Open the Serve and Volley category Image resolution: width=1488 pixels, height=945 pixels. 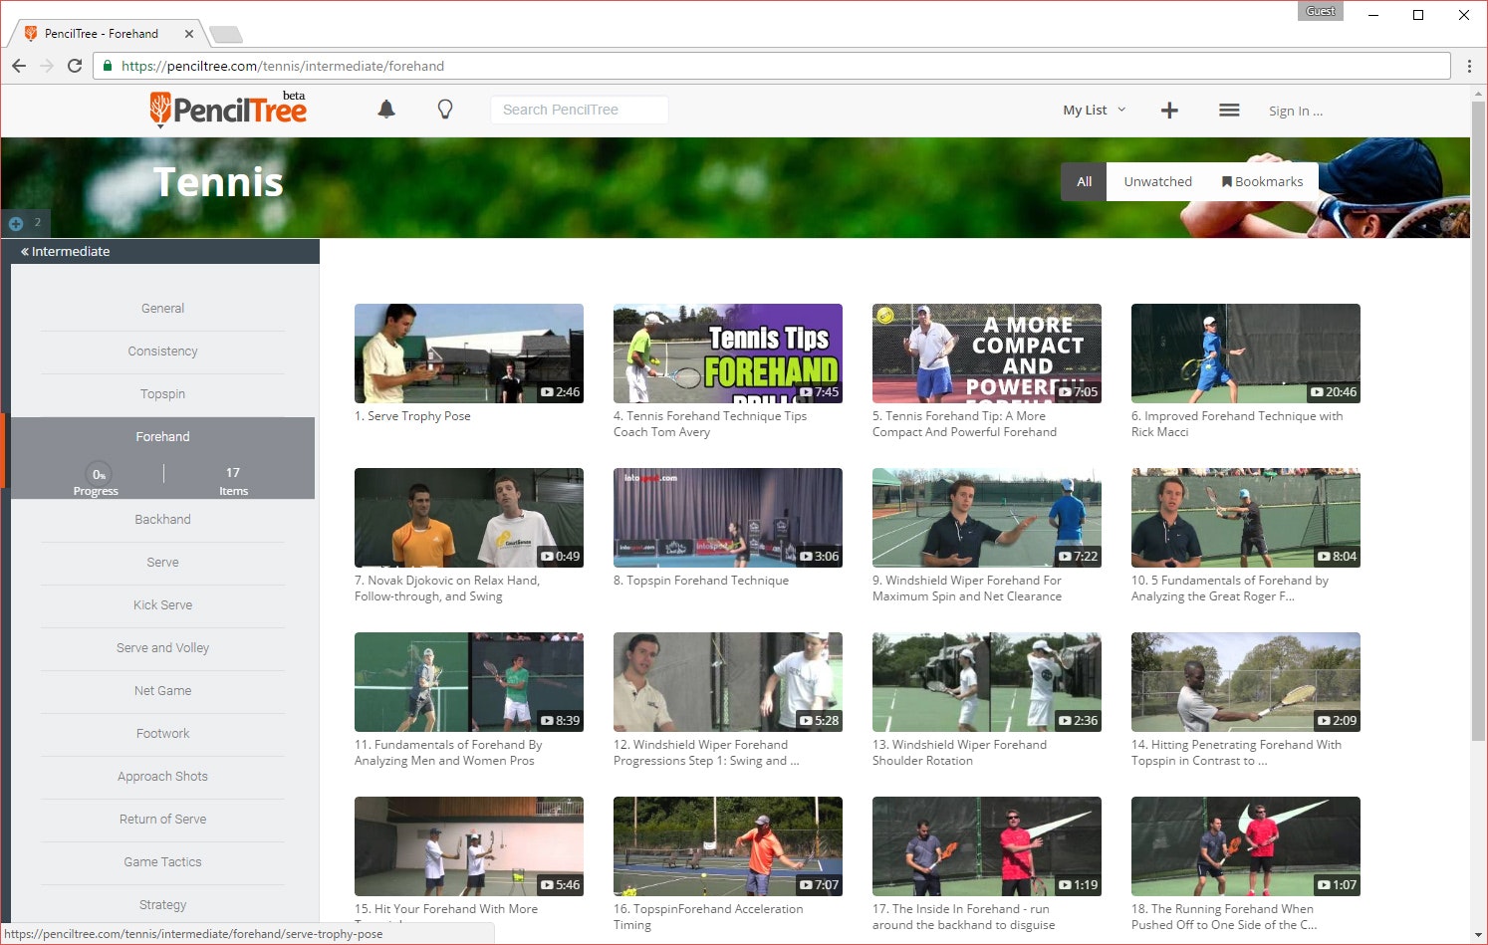(162, 648)
